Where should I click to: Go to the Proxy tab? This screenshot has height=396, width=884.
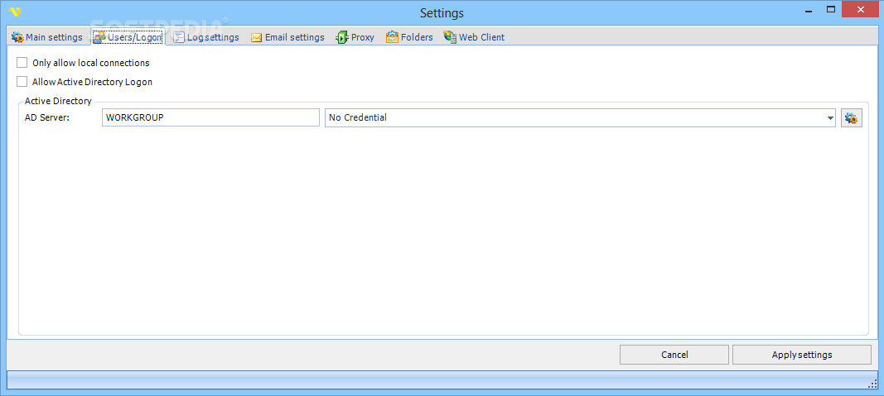point(355,37)
